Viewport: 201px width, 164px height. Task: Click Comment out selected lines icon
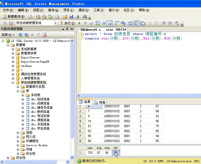click(150, 23)
